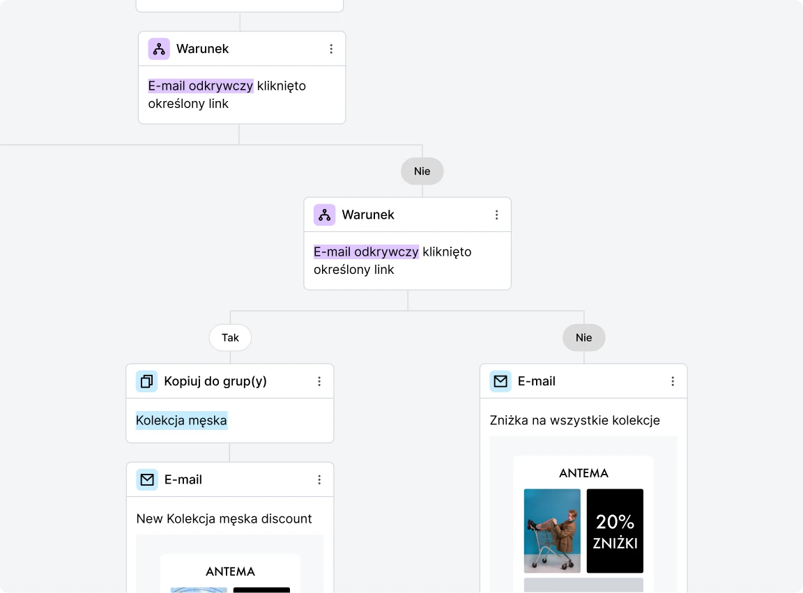Select the Nie branch above the lower Warunek
Image resolution: width=803 pixels, height=593 pixels.
(422, 171)
